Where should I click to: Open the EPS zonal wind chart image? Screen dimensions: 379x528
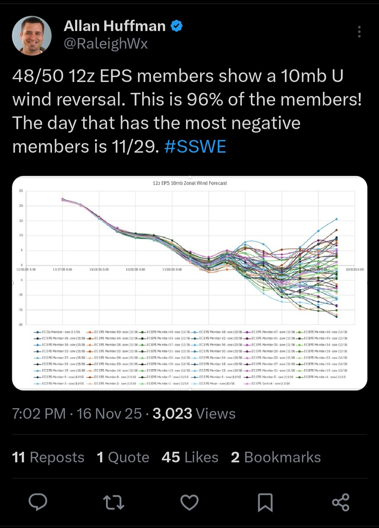[x=189, y=283]
